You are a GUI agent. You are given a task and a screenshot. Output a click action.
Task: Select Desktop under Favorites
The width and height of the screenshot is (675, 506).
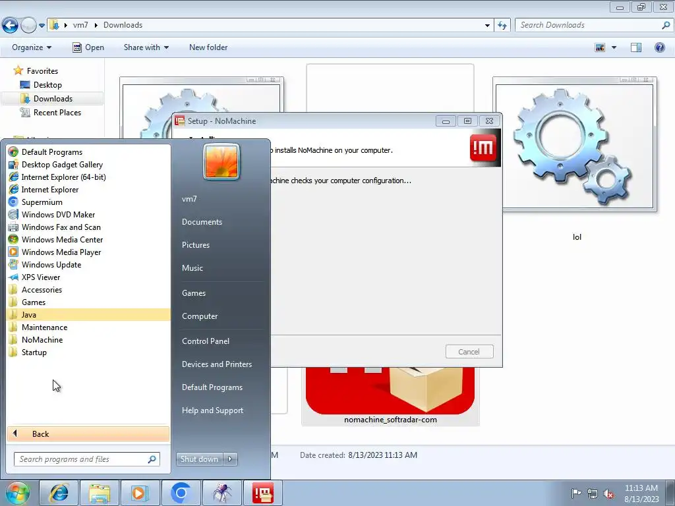[47, 85]
